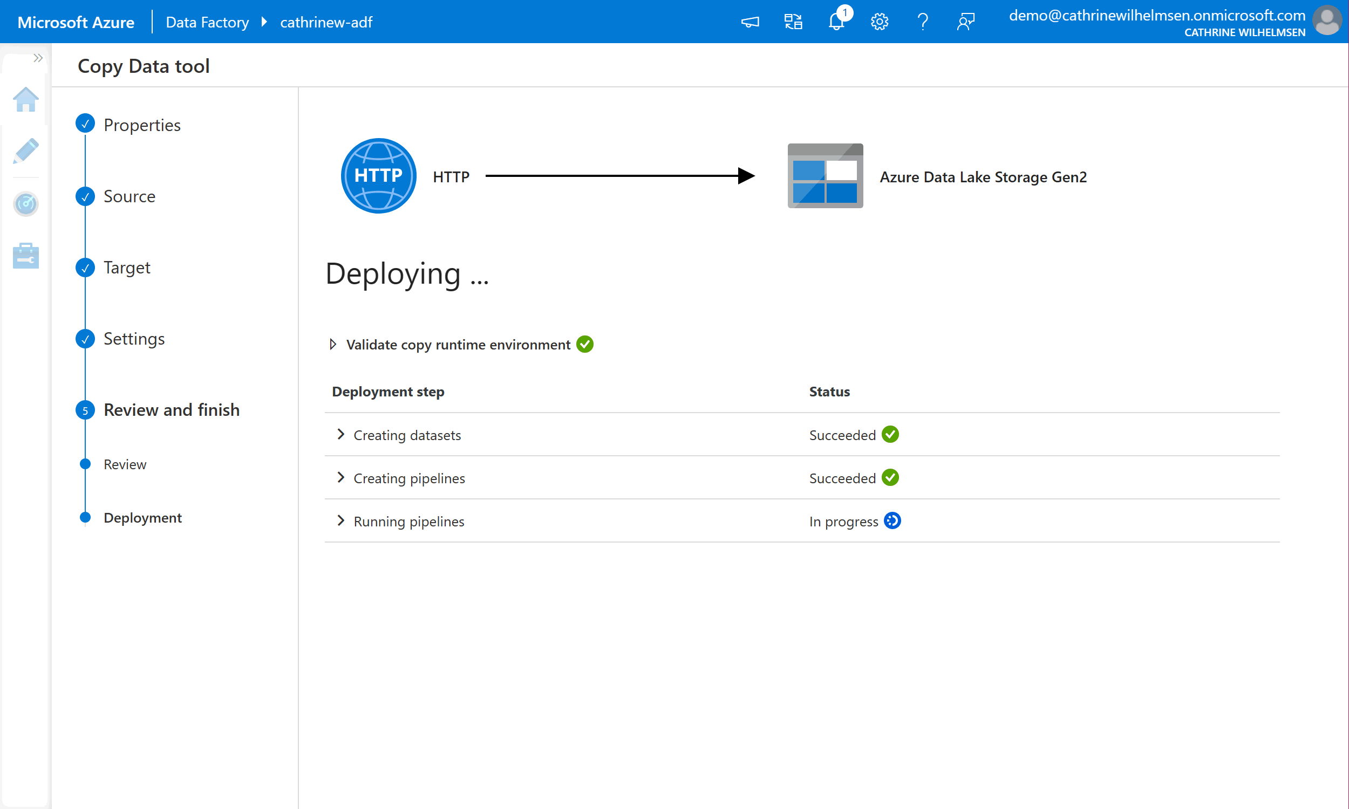Expand the Creating datasets row
The height and width of the screenshot is (809, 1349).
coord(342,435)
